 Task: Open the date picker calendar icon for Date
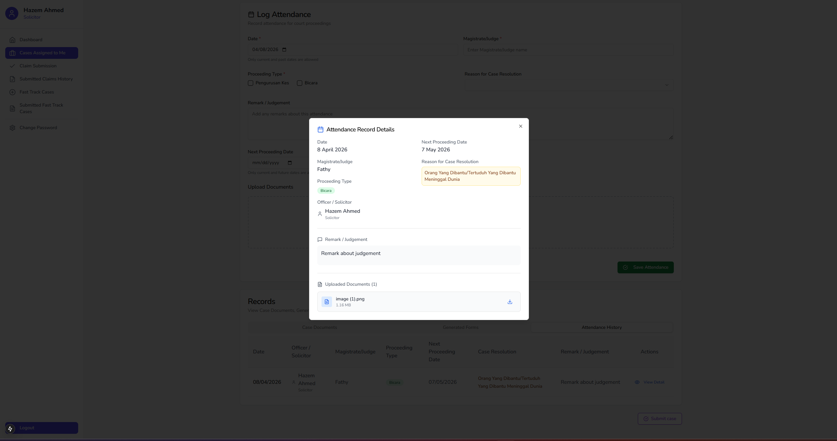coord(284,50)
